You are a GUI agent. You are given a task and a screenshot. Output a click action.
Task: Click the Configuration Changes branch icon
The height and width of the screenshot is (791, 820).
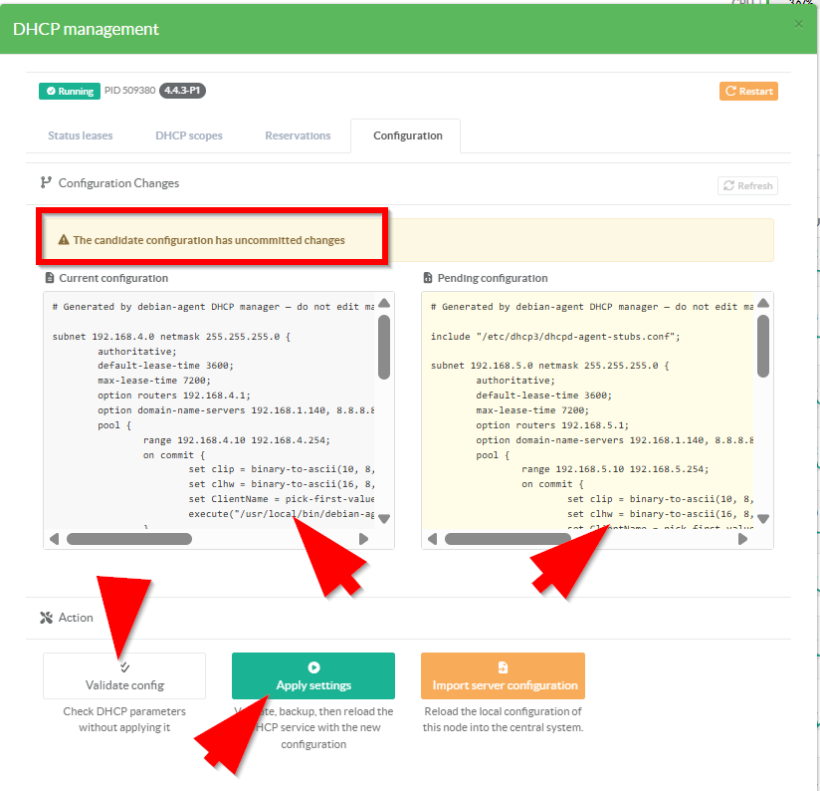(46, 183)
